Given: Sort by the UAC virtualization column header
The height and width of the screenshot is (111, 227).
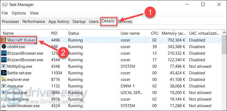Looking at the screenshot, I should (x=204, y=33).
